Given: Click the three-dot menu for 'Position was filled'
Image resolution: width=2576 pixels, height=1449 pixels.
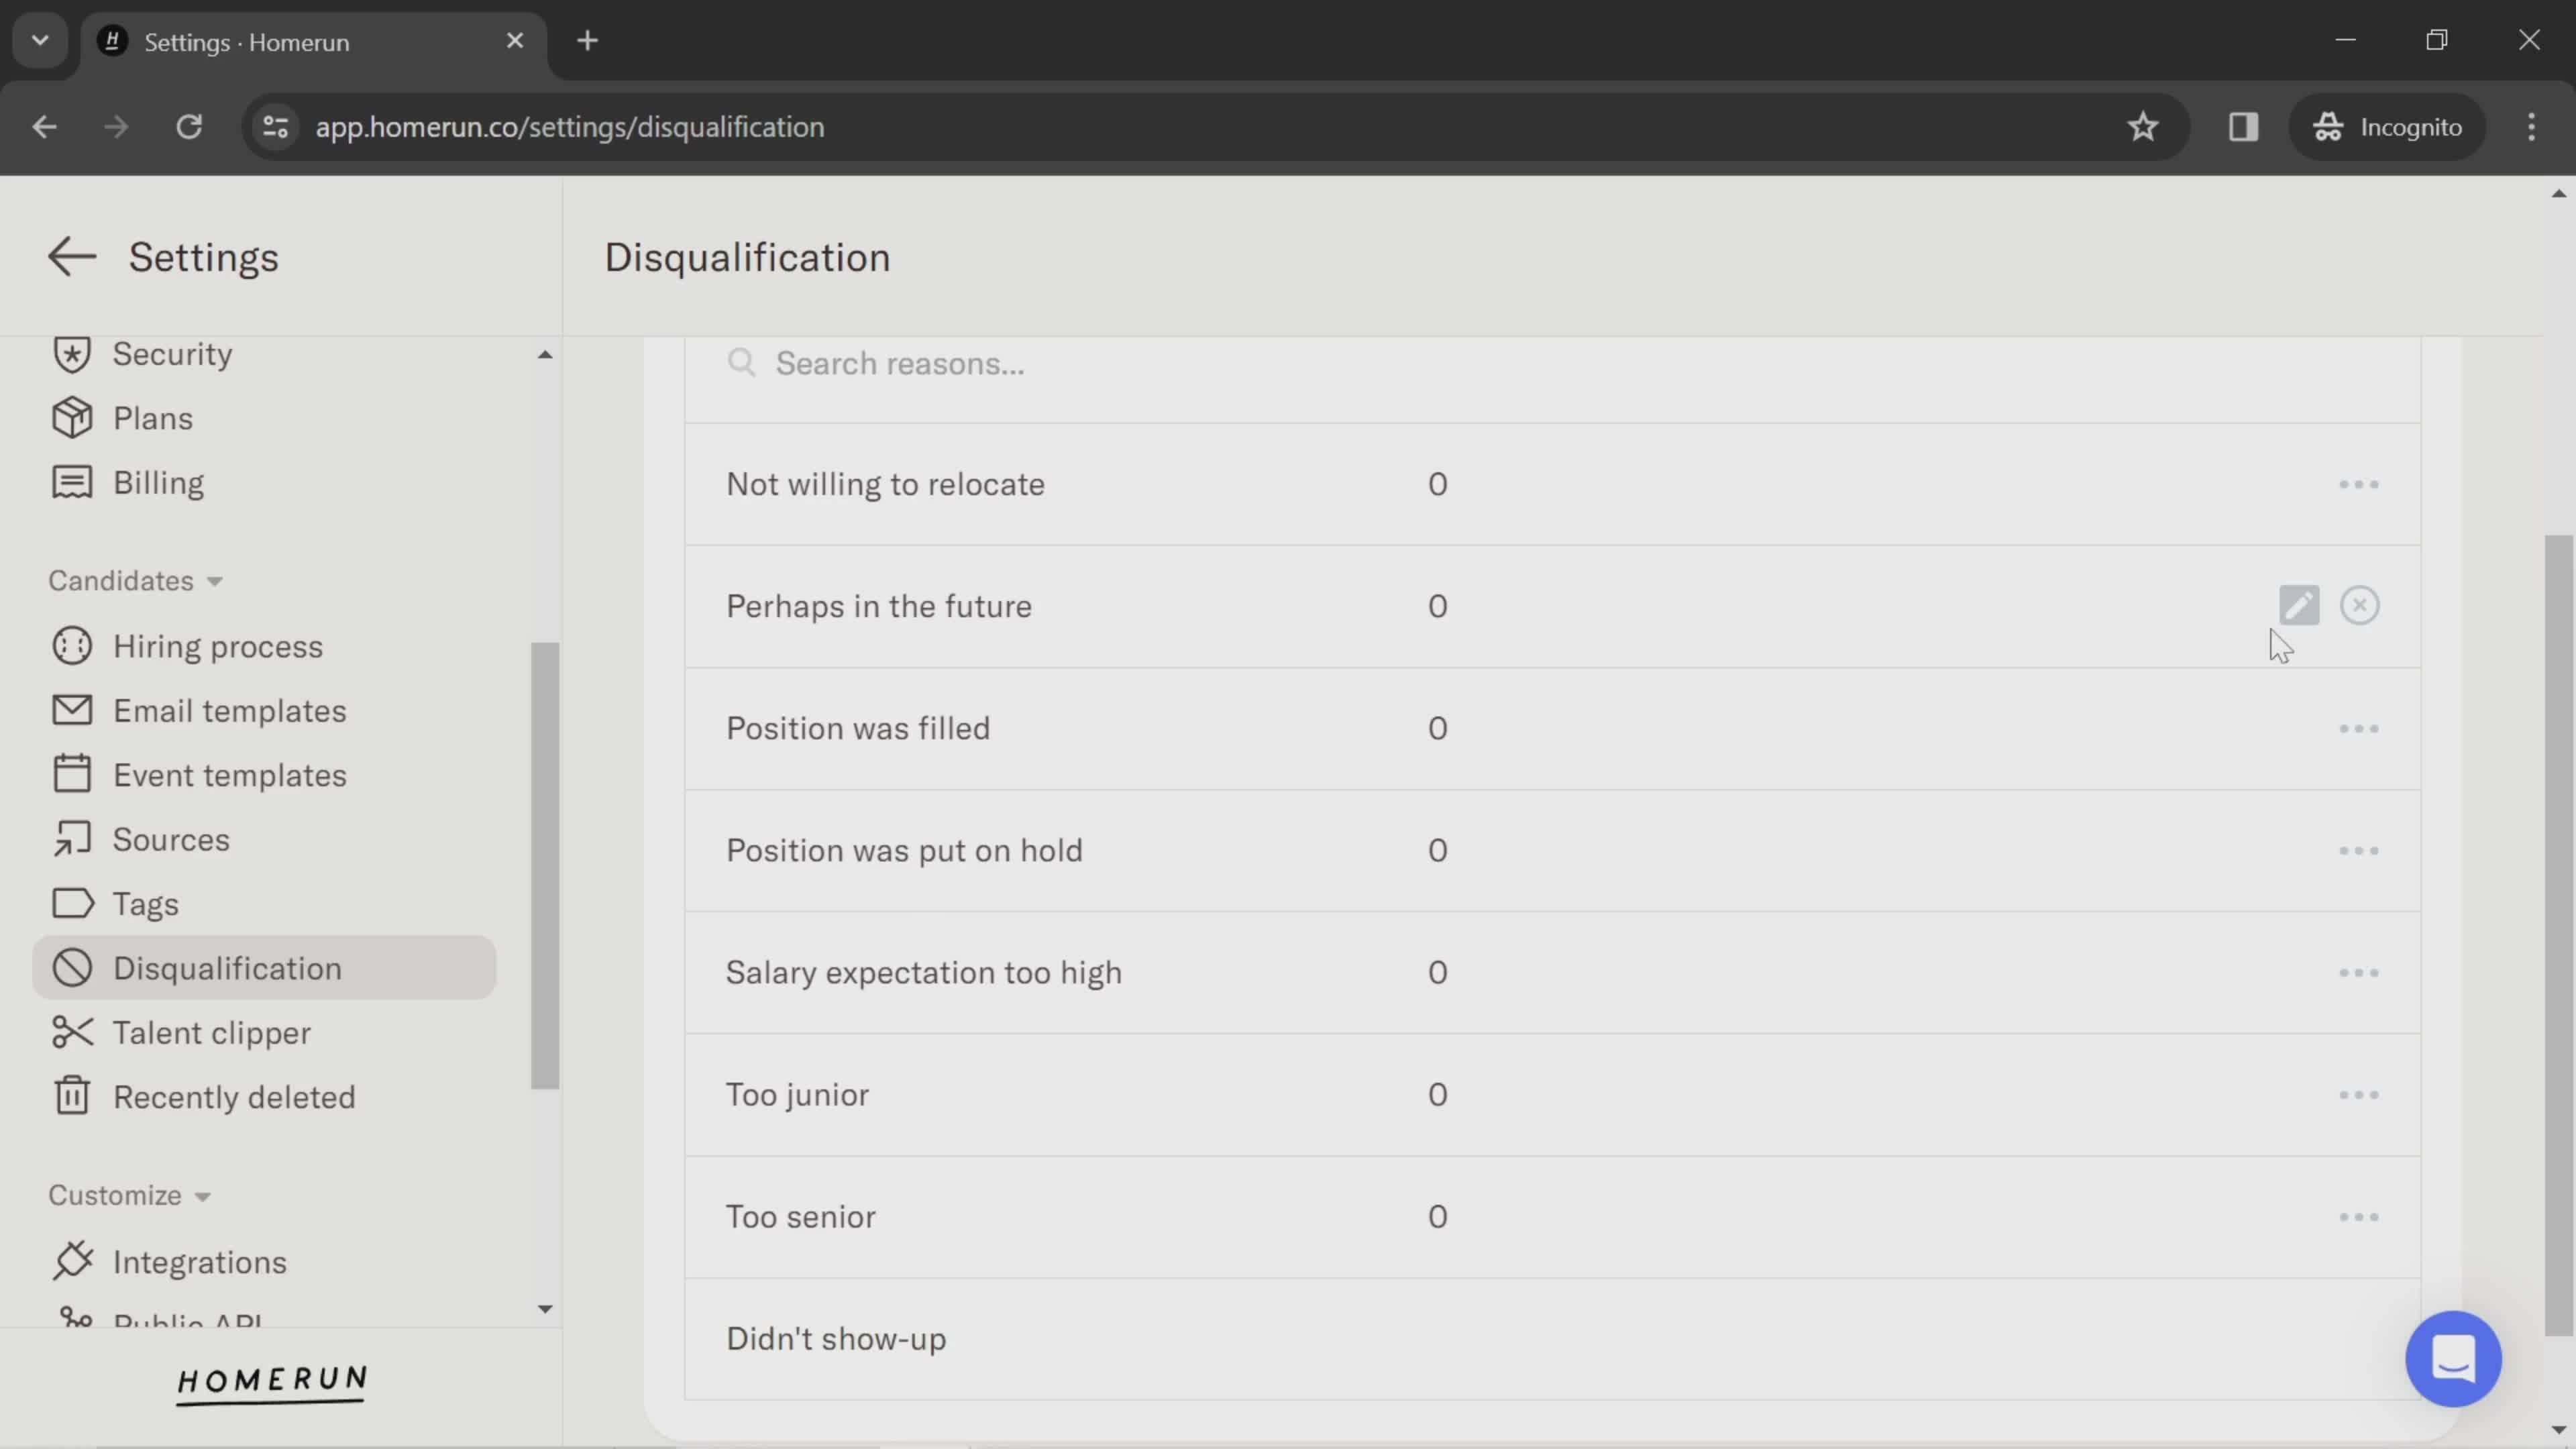Looking at the screenshot, I should [x=2359, y=727].
